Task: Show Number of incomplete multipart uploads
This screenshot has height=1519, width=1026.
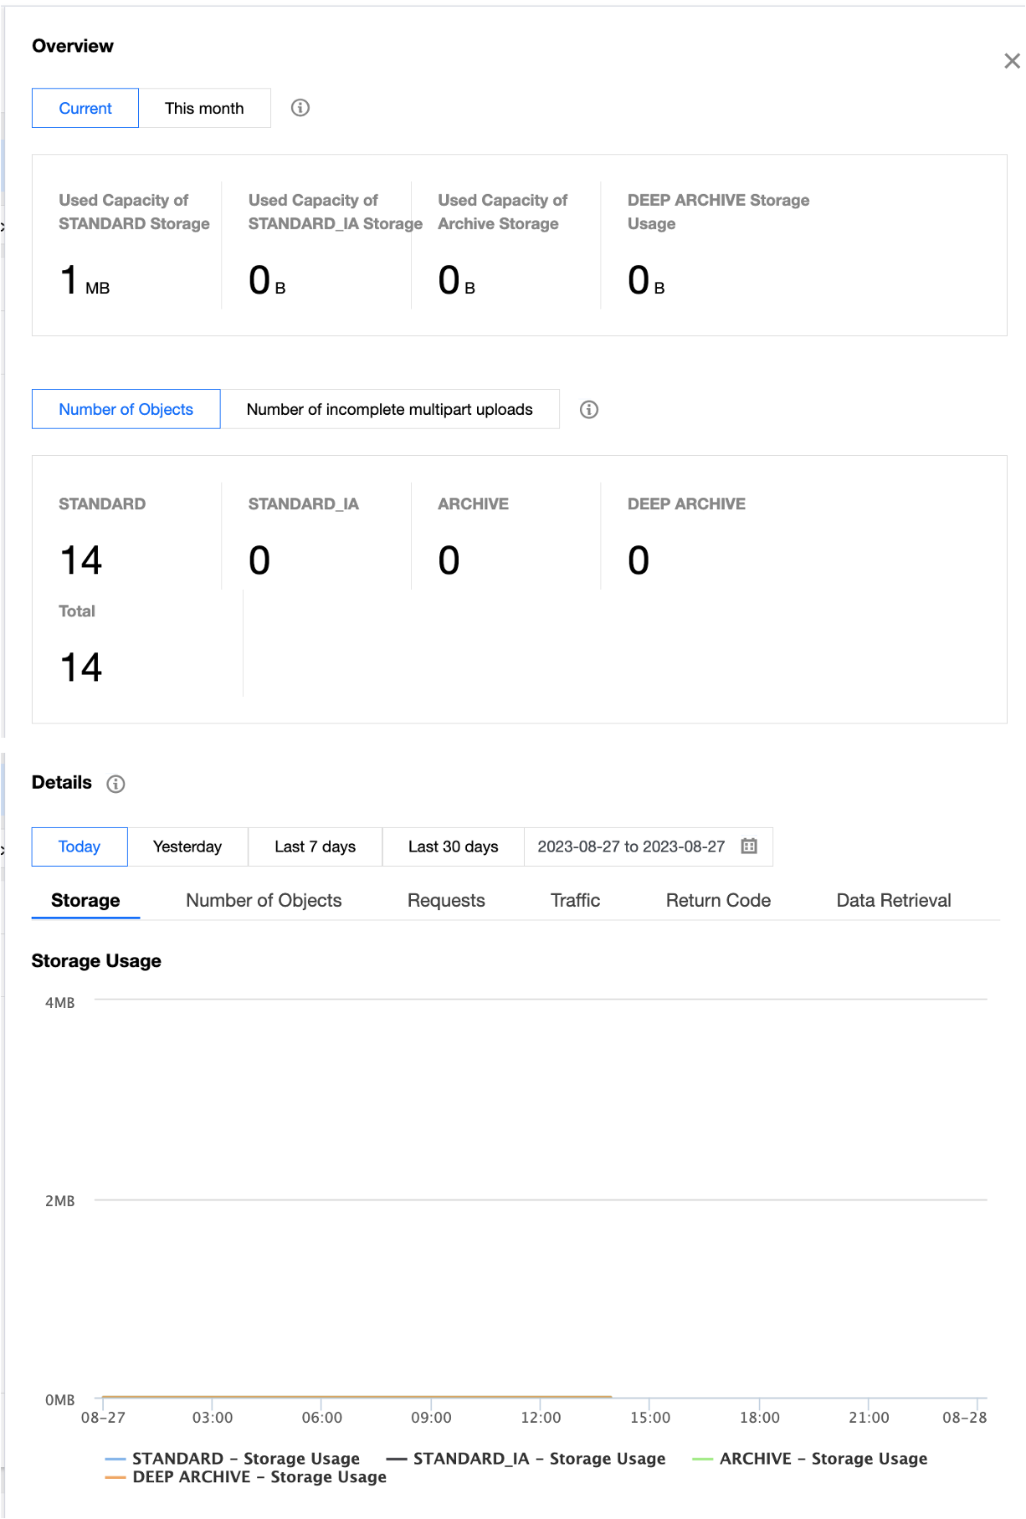Action: pos(389,409)
